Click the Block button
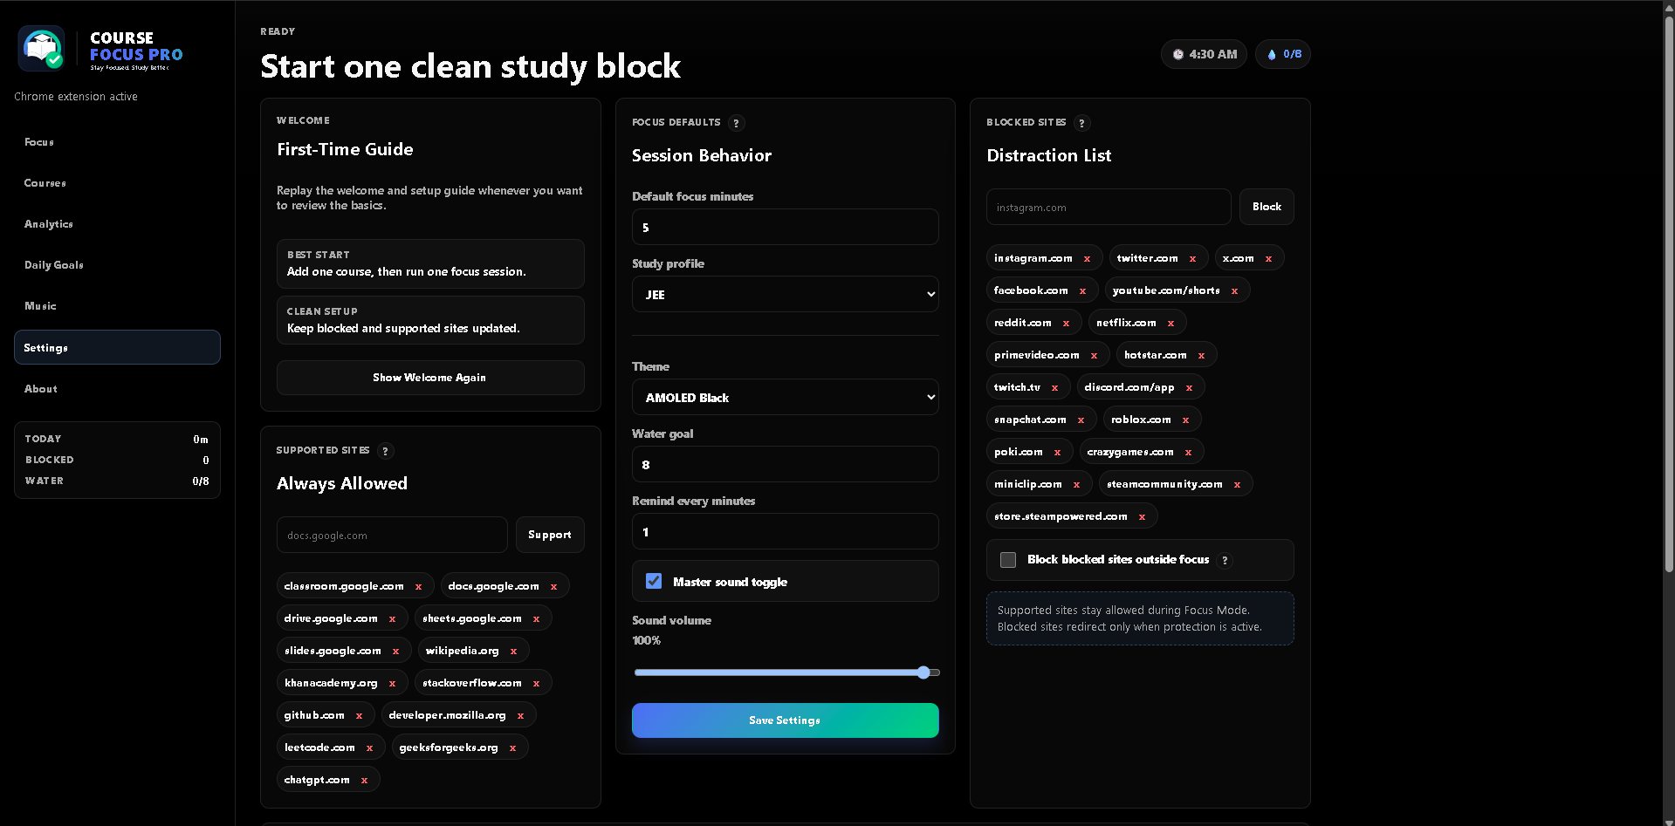 1267,207
